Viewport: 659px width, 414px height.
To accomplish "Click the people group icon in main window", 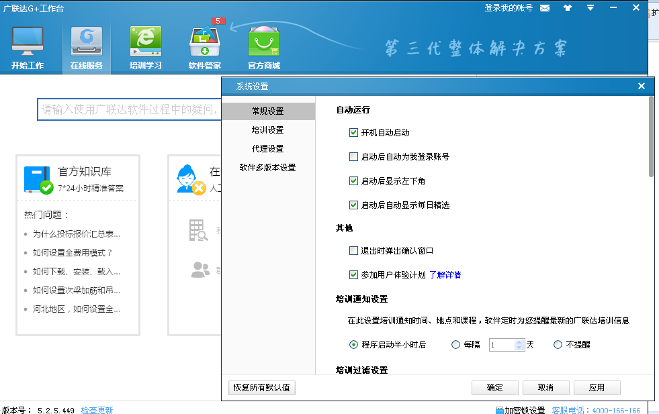I will pyautogui.click(x=200, y=270).
